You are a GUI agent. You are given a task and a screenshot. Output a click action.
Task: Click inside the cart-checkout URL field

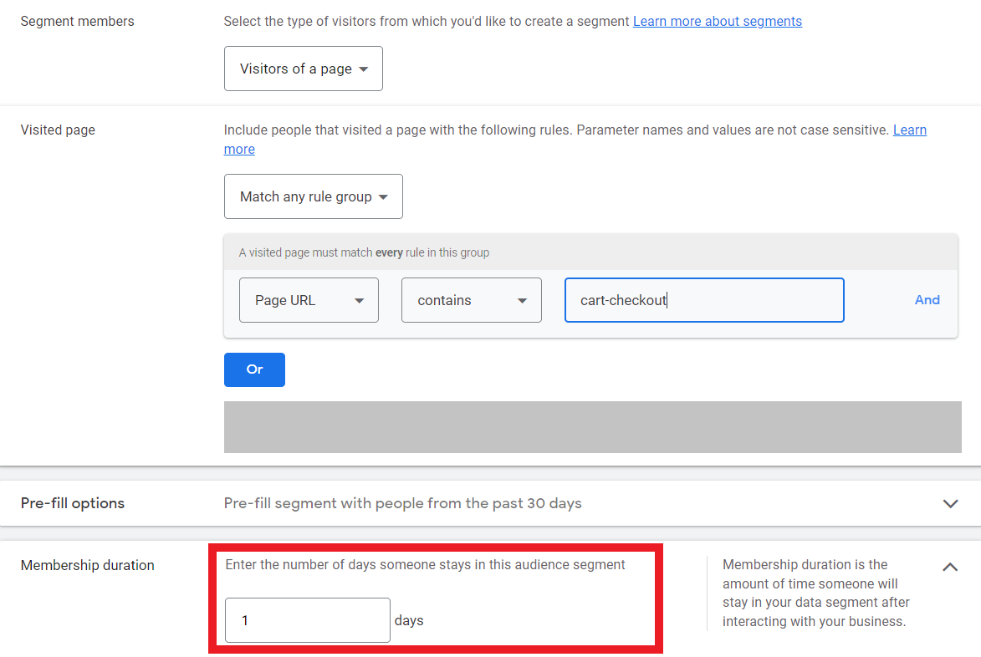[704, 299]
